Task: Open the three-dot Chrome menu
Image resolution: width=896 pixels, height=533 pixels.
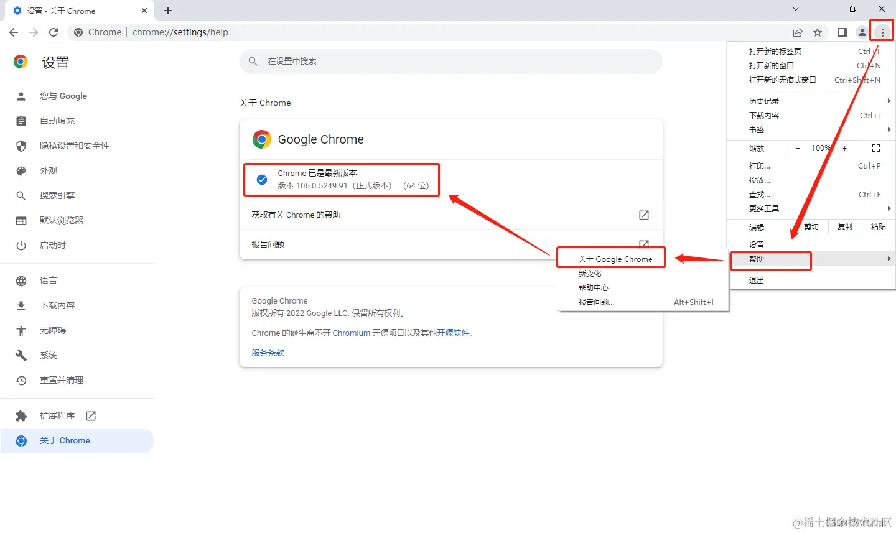Action: 882,32
